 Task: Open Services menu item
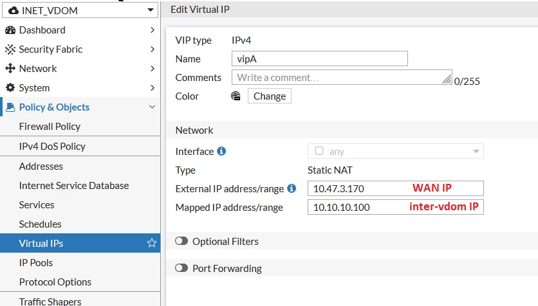(80, 204)
